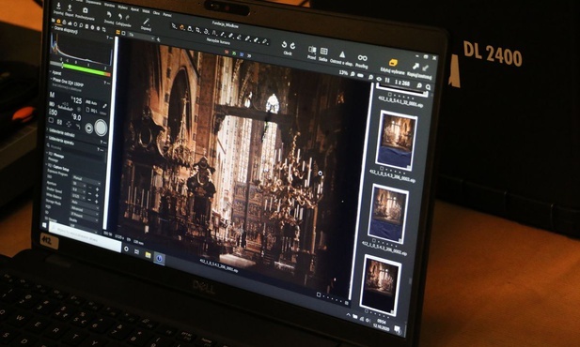Image resolution: width=580 pixels, height=347 pixels.
Task: Click the yellow Edytuj wybrane icon
Action: [393, 63]
